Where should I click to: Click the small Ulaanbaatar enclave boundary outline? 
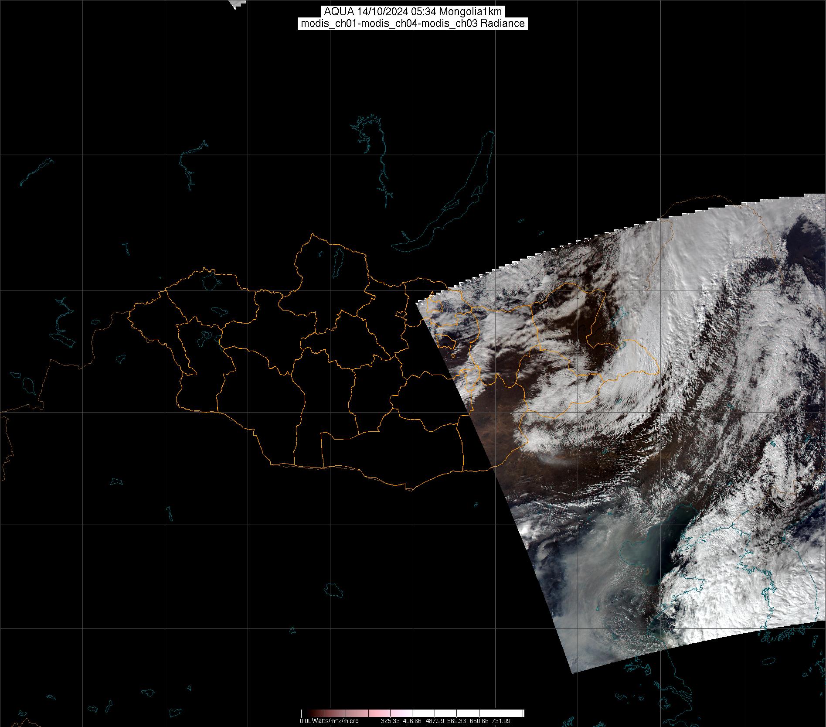401,315
